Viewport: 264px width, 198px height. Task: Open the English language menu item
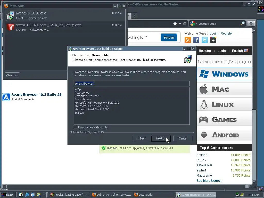point(237,51)
